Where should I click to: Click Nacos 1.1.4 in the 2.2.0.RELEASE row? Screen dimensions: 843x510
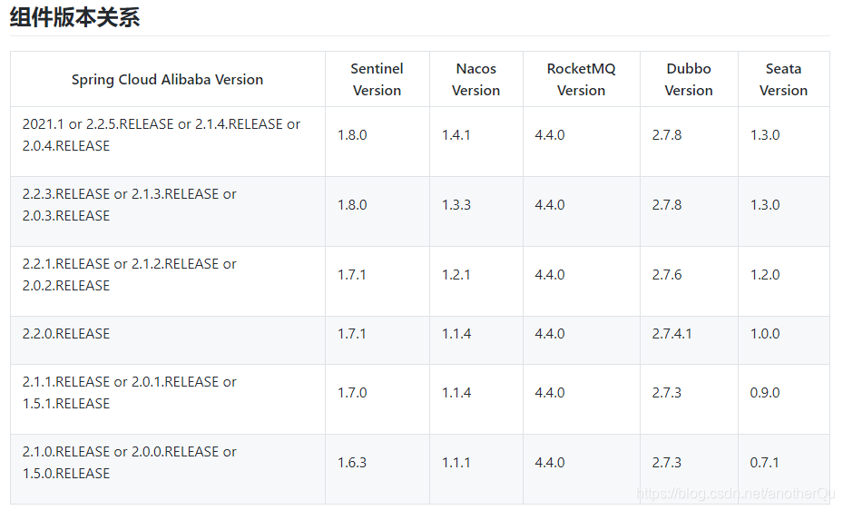click(x=475, y=340)
